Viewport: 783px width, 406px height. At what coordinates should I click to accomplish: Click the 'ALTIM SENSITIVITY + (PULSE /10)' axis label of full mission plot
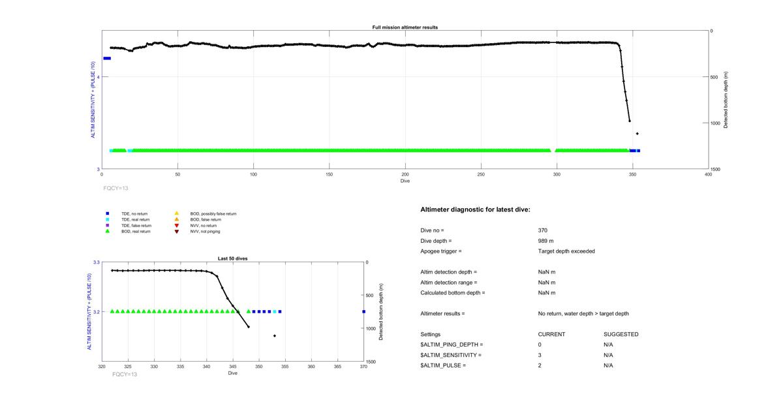[93, 99]
